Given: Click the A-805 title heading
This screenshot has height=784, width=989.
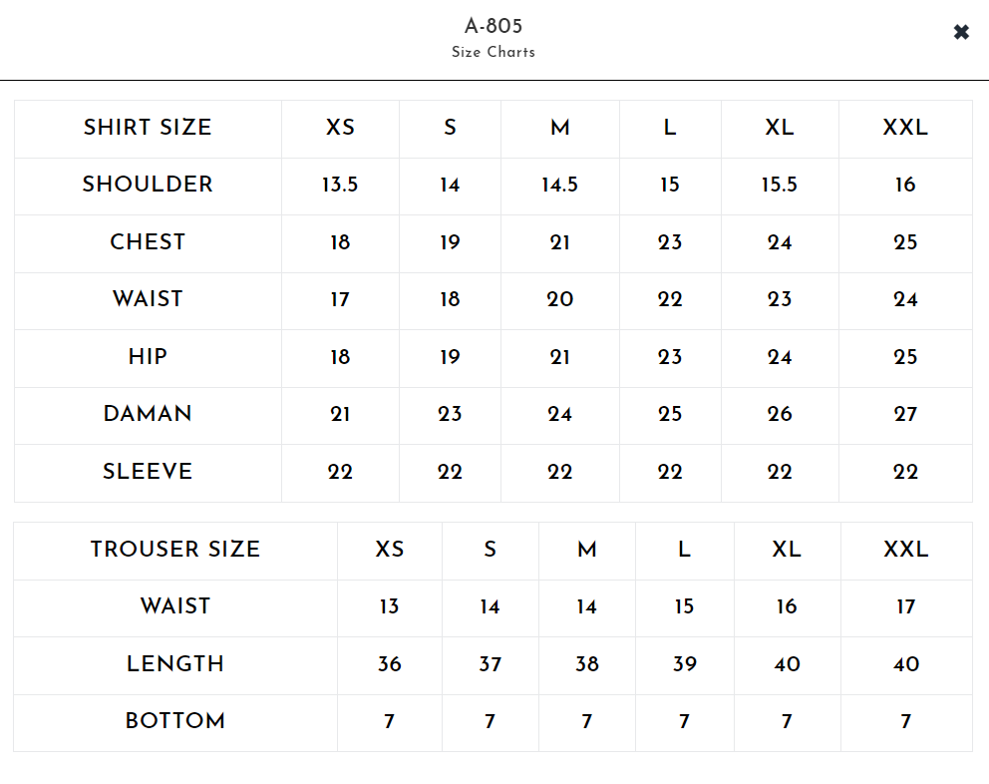Looking at the screenshot, I should click(494, 26).
